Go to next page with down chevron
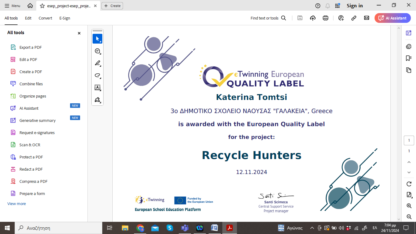Screen dimensions: 416x234 [x=409, y=172]
